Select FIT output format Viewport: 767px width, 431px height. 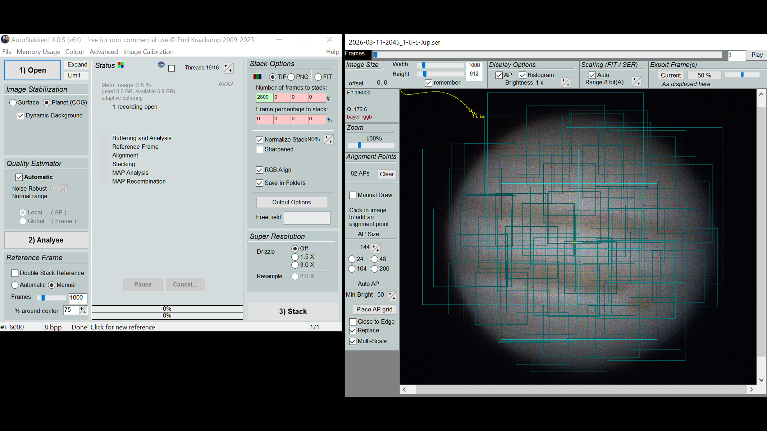tap(318, 77)
